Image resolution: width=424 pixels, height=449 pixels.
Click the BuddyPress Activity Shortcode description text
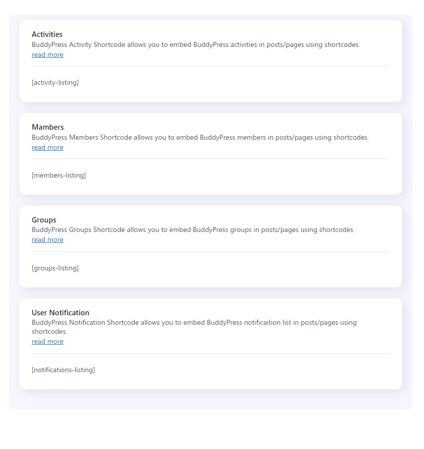click(x=196, y=44)
